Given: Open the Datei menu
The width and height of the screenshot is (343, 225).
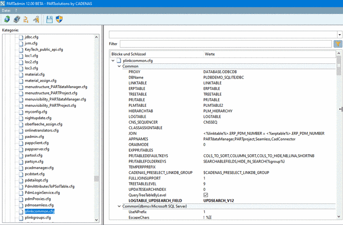Looking at the screenshot, I should [6, 10].
